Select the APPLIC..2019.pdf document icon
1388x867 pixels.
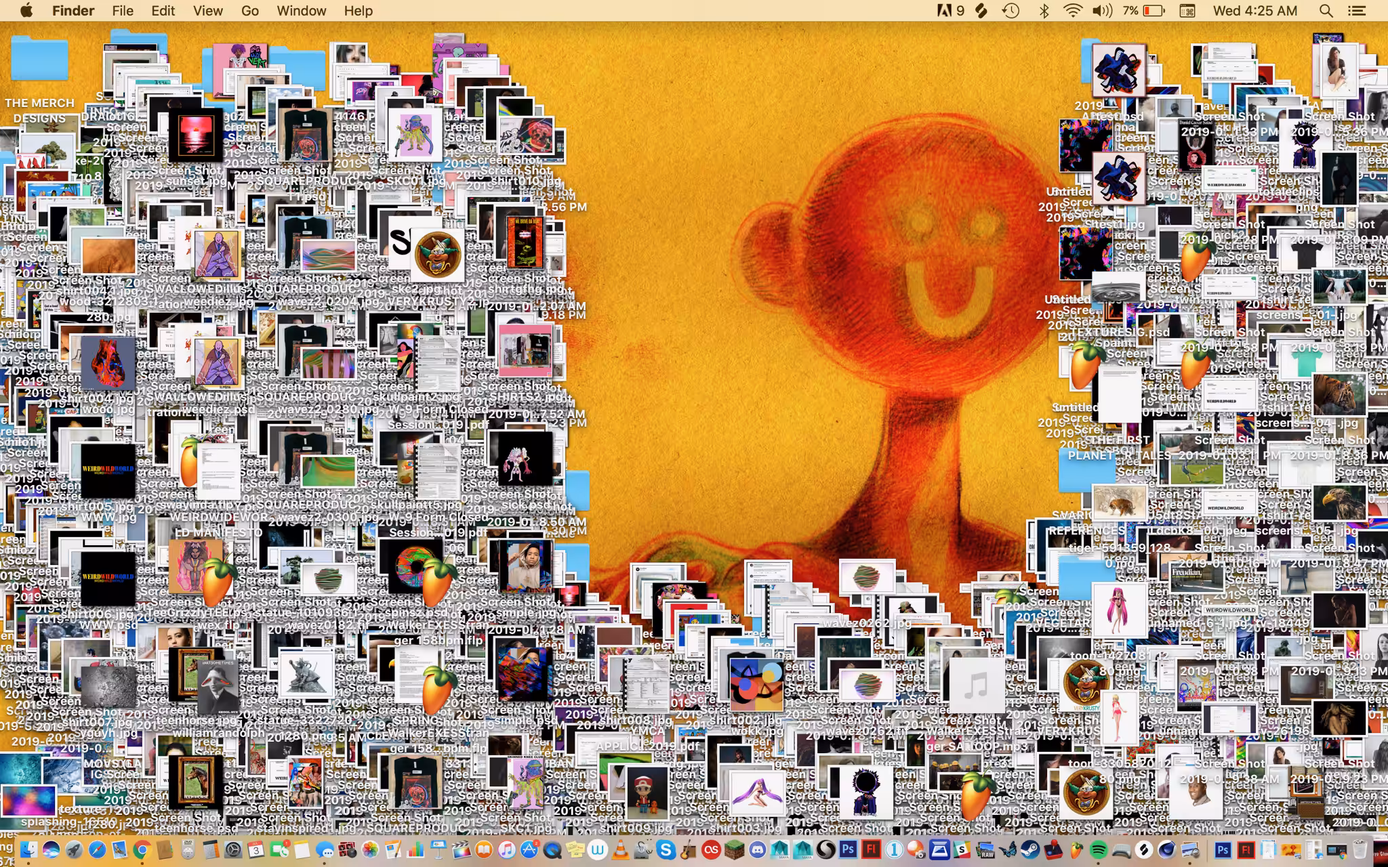pyautogui.click(x=645, y=685)
